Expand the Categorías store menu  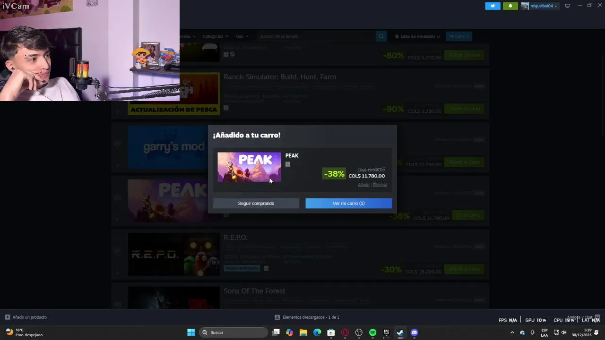click(x=215, y=36)
